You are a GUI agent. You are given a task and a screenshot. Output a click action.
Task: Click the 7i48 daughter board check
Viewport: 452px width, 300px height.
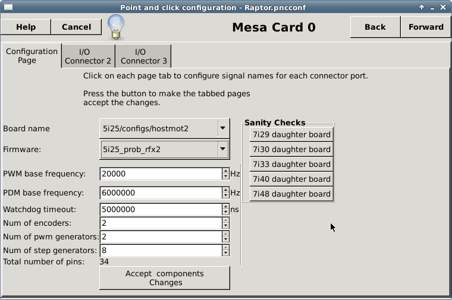(291, 194)
